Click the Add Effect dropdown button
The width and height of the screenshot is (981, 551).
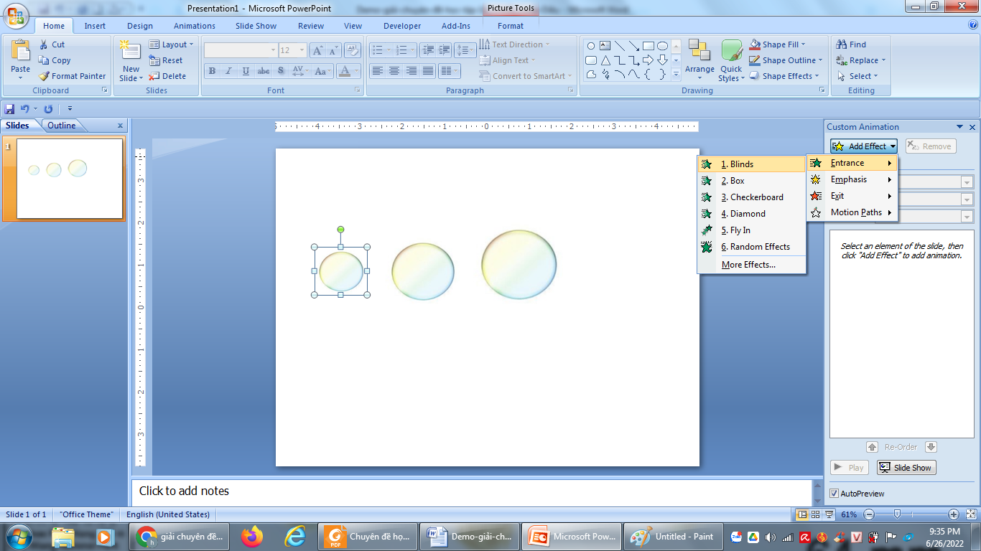click(x=864, y=146)
